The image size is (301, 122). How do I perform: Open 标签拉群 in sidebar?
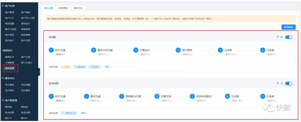point(26,112)
